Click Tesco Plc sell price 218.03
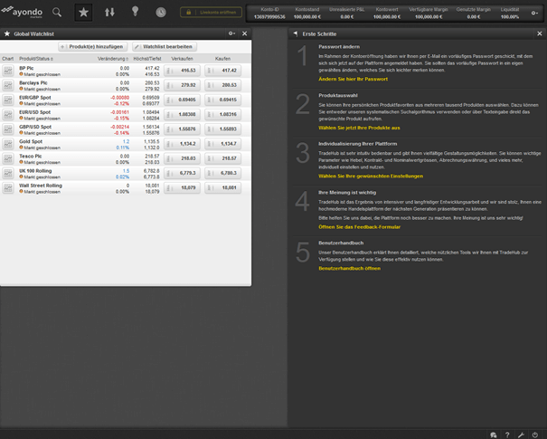Viewport: 547px width, 439px height. (182, 158)
